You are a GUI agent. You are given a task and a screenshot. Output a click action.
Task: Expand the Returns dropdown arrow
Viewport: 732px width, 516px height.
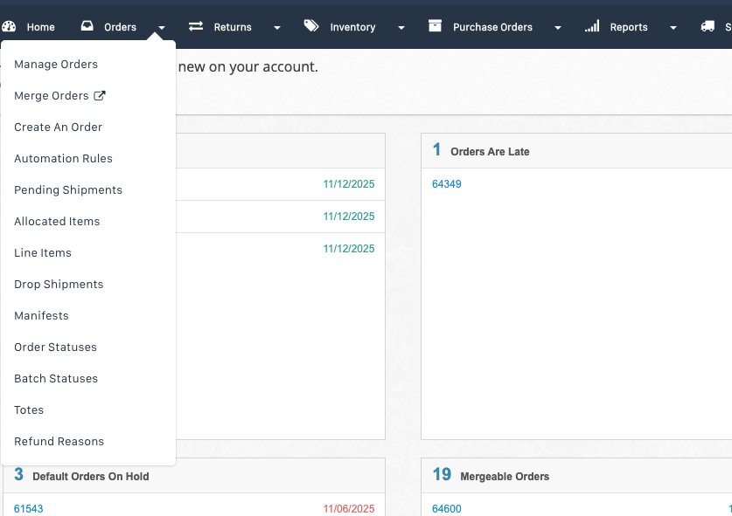coord(277,28)
